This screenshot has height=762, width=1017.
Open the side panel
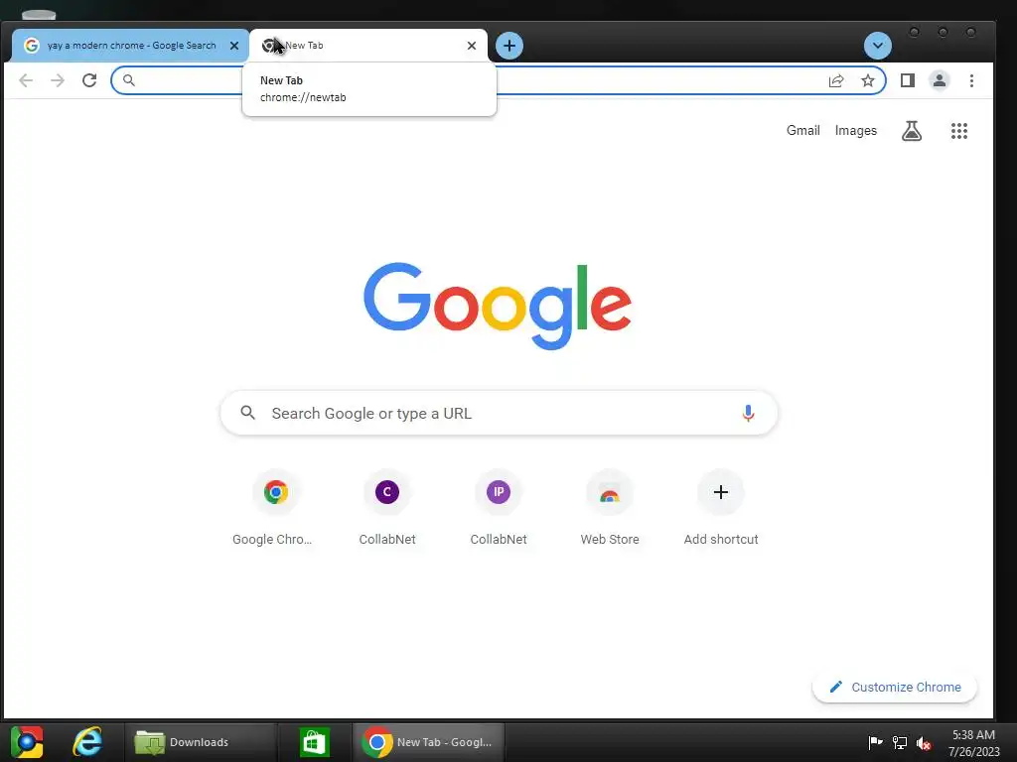pos(908,80)
